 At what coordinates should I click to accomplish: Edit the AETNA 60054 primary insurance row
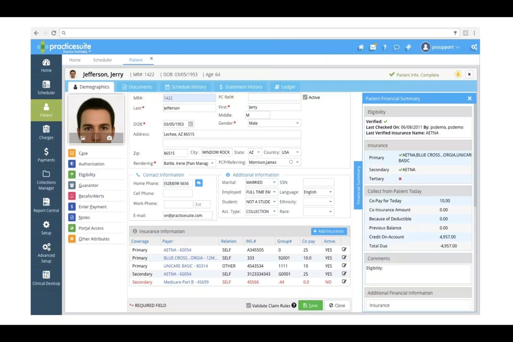point(344,249)
